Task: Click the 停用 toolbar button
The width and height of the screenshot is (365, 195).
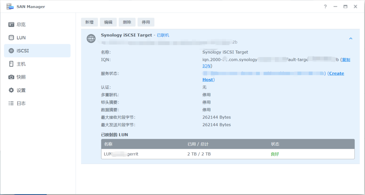Action: pyautogui.click(x=146, y=22)
